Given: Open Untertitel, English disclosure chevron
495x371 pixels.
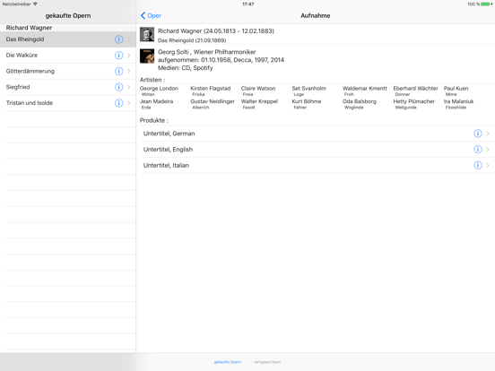Looking at the screenshot, I should (488, 150).
